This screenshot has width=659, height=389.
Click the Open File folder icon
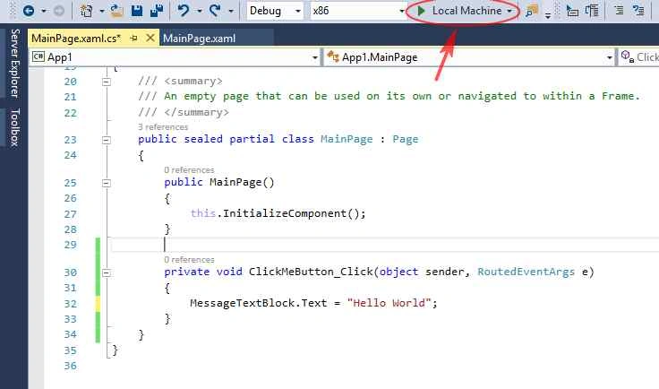pyautogui.click(x=116, y=11)
